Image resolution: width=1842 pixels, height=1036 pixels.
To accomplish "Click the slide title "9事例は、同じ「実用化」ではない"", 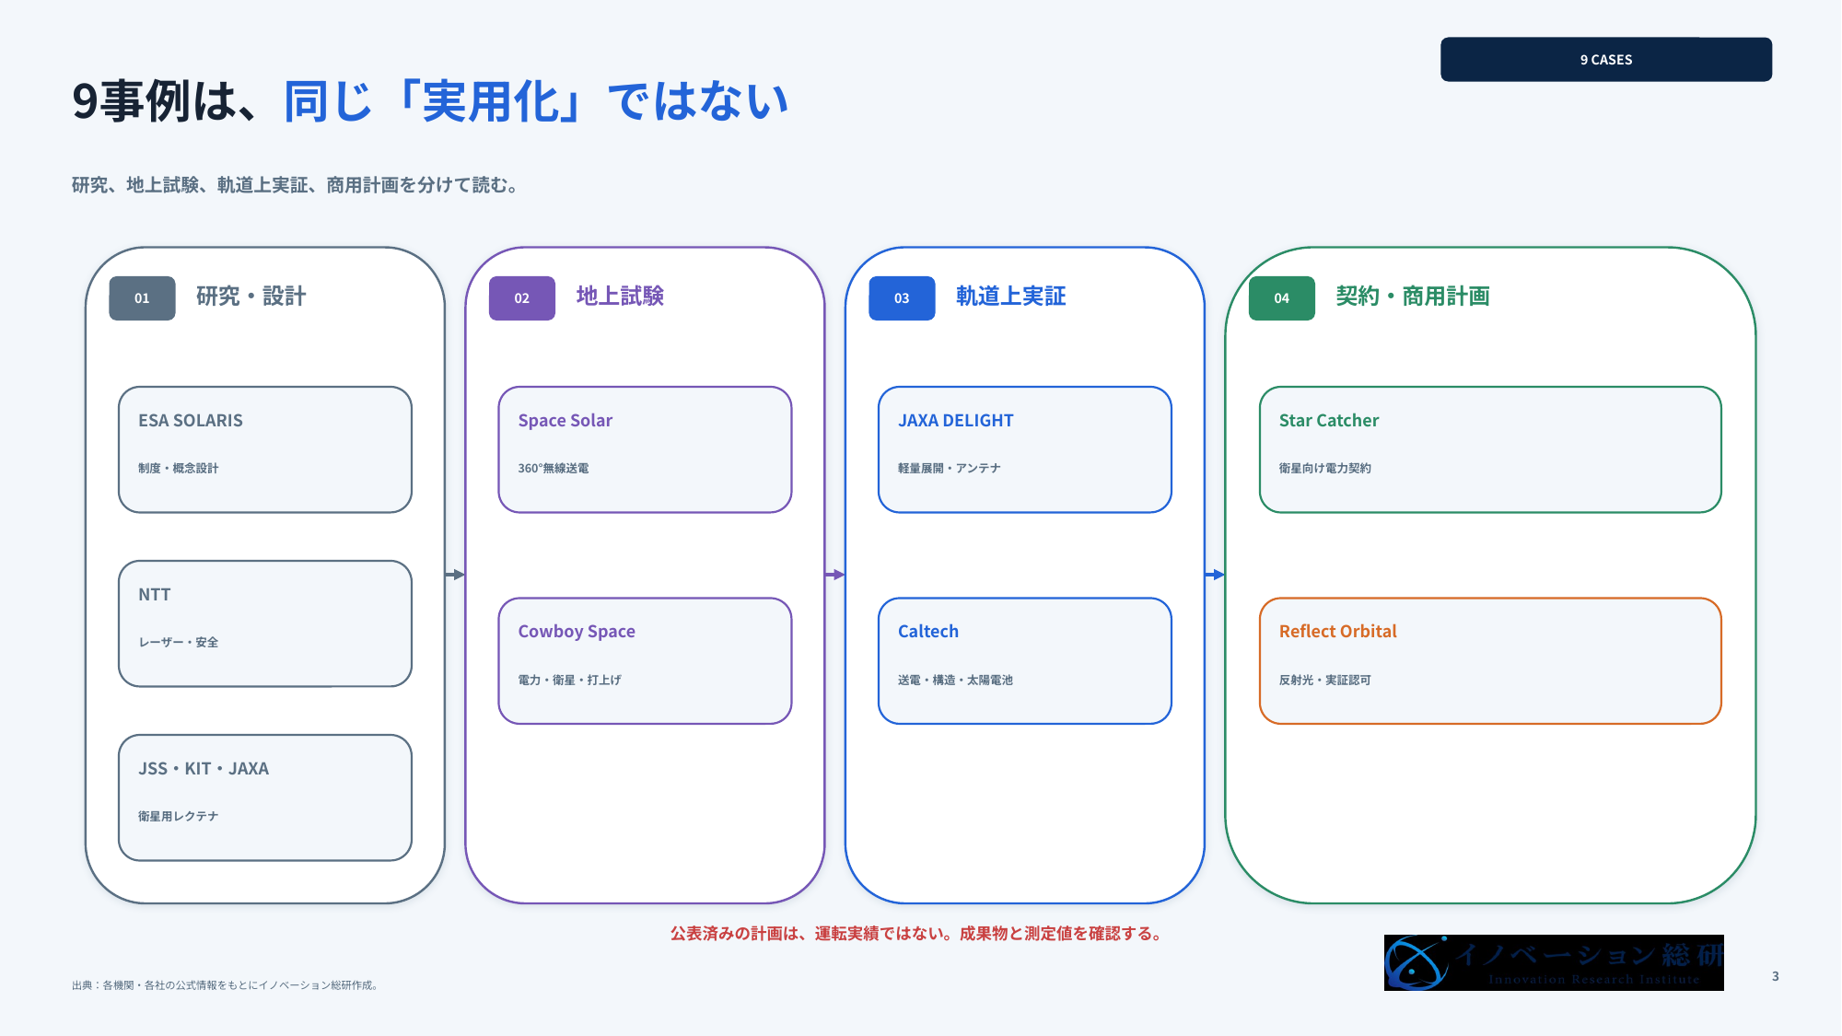I will click(430, 101).
